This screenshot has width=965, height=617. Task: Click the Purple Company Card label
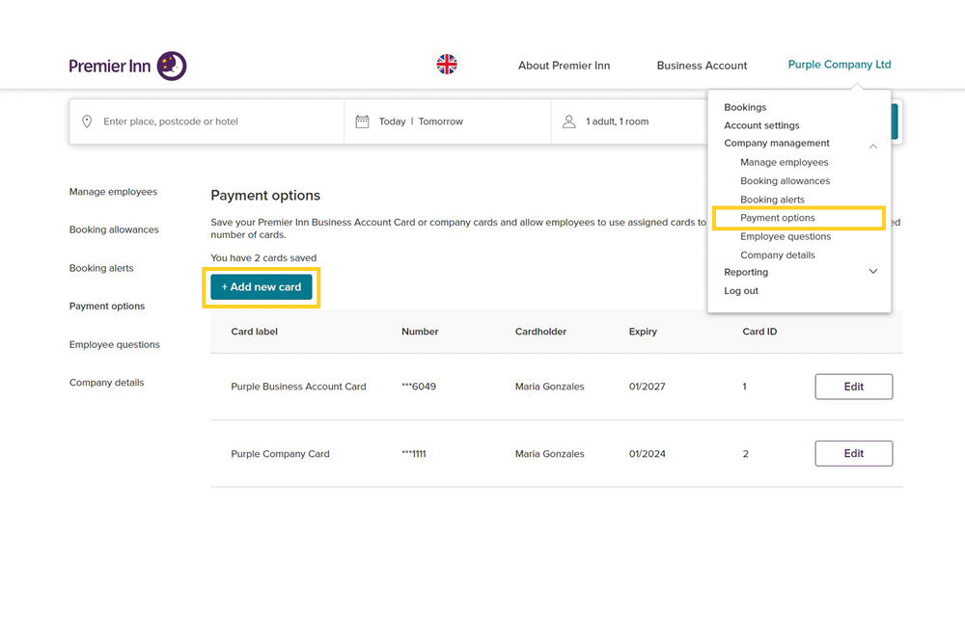pos(280,454)
